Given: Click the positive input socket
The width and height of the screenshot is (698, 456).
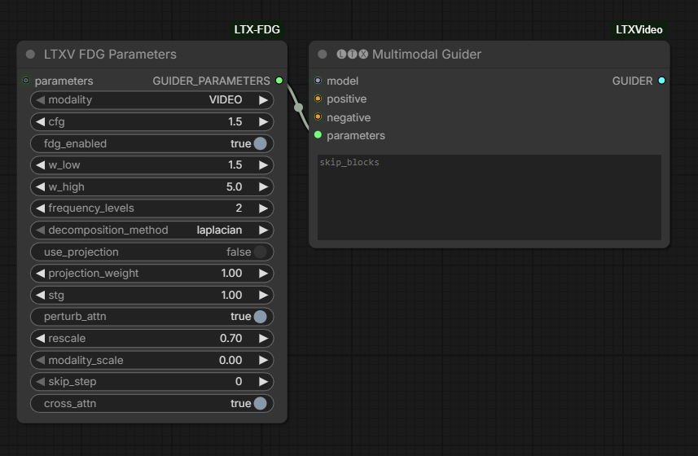Looking at the screenshot, I should point(318,99).
